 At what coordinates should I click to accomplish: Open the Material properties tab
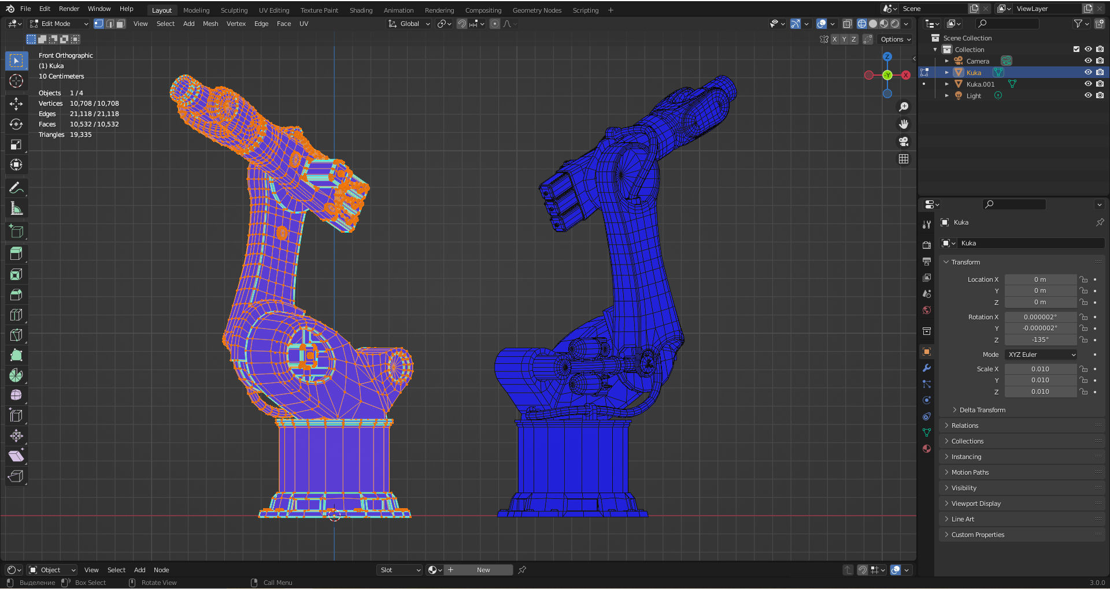927,449
